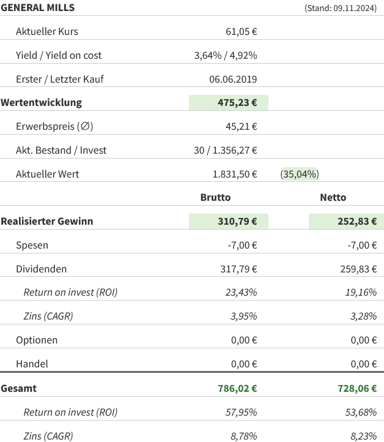Viewport: 384px width, 442px height.
Task: Select the Aktueller Kurs value 61,05 €
Action: pos(241,31)
